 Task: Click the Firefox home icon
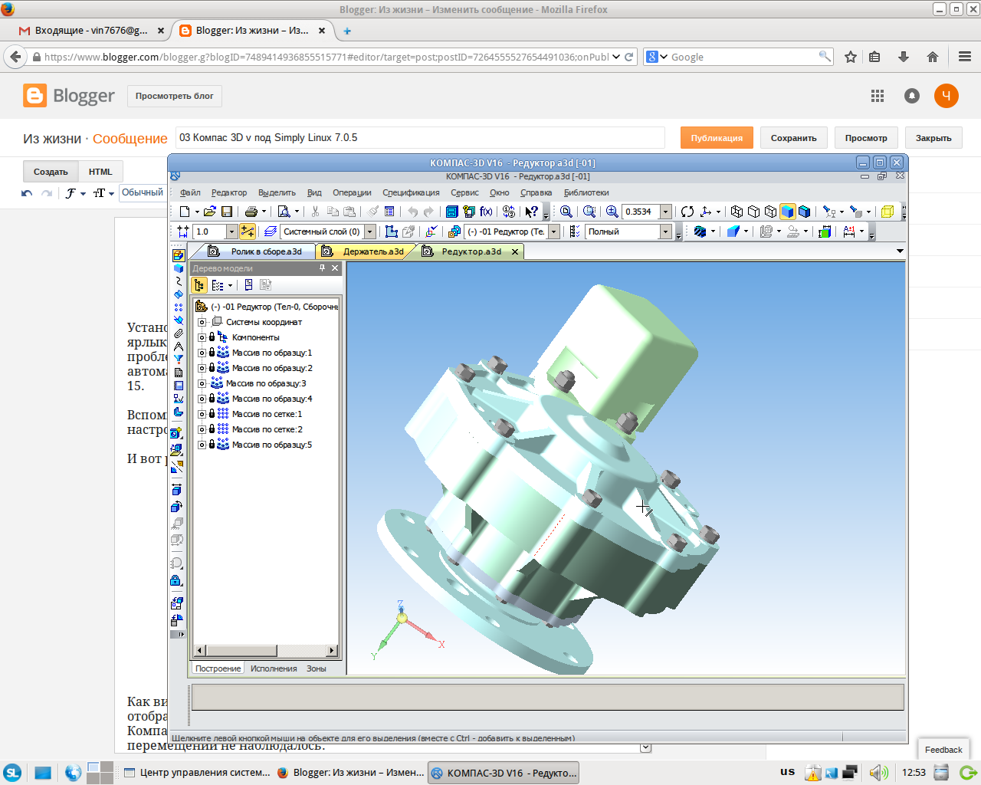(x=933, y=57)
